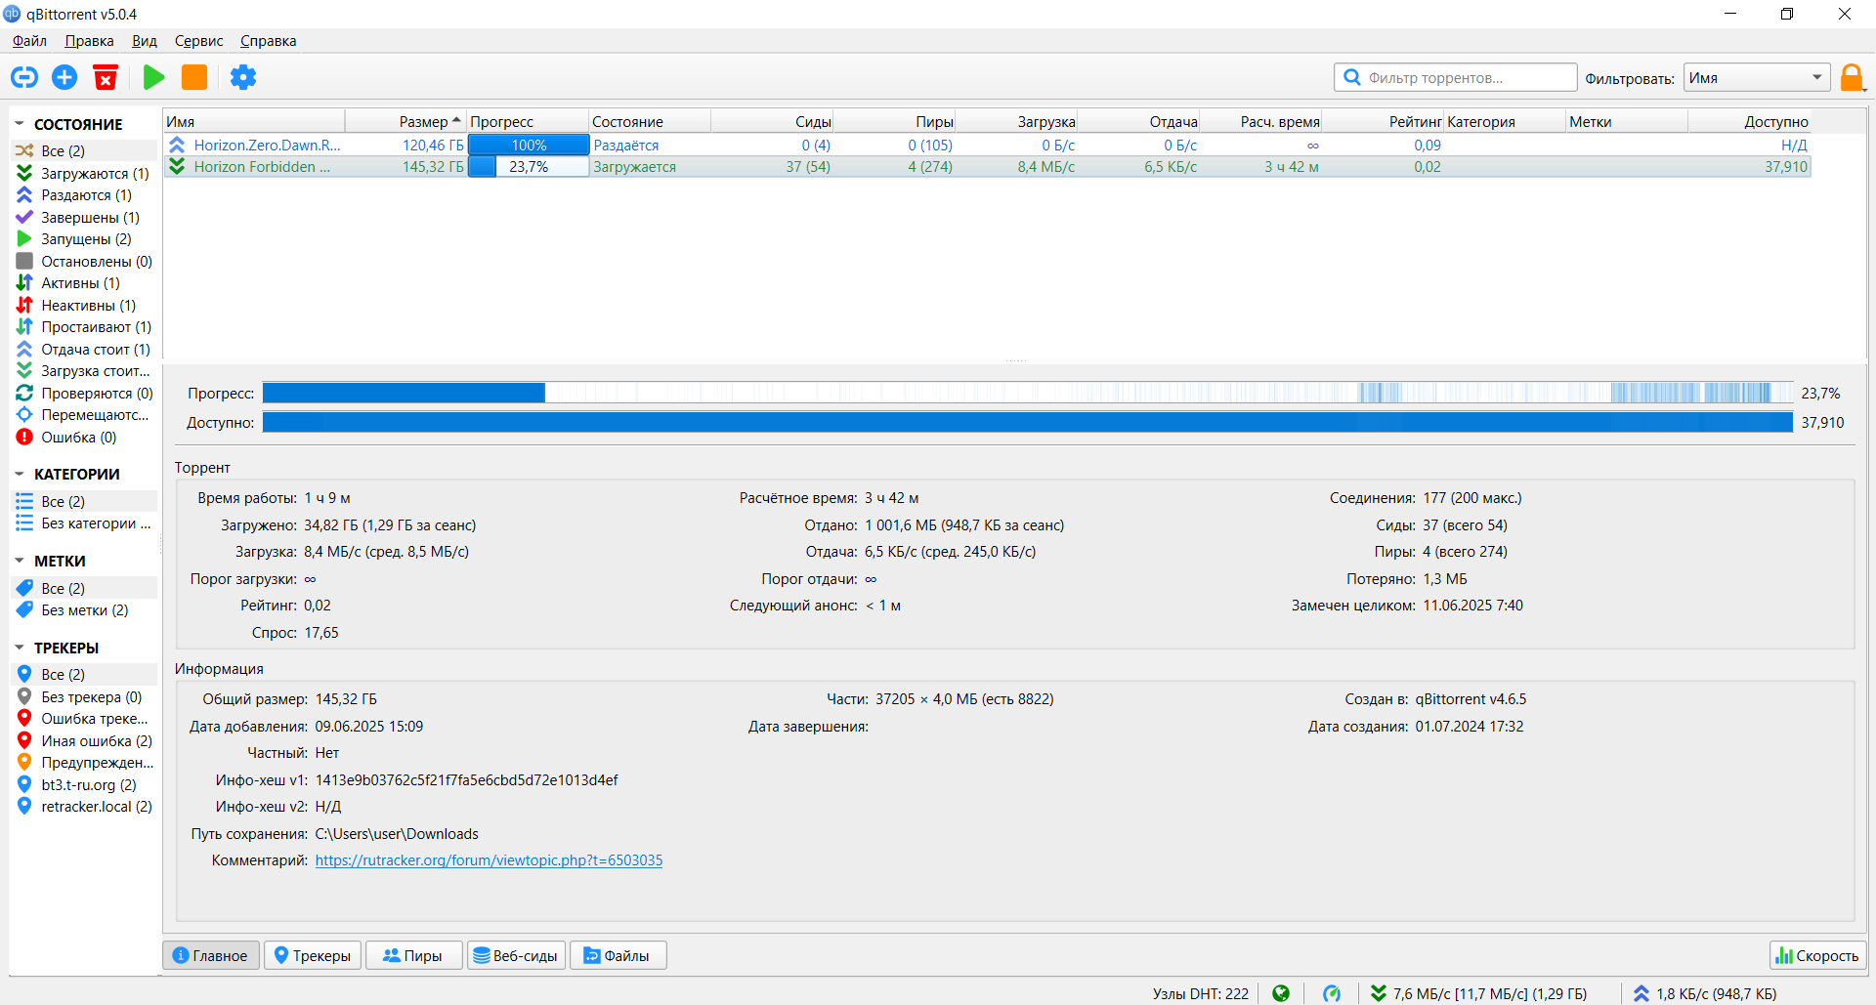Filter by Запущены (2) state
1876x1005 pixels.
[83, 238]
